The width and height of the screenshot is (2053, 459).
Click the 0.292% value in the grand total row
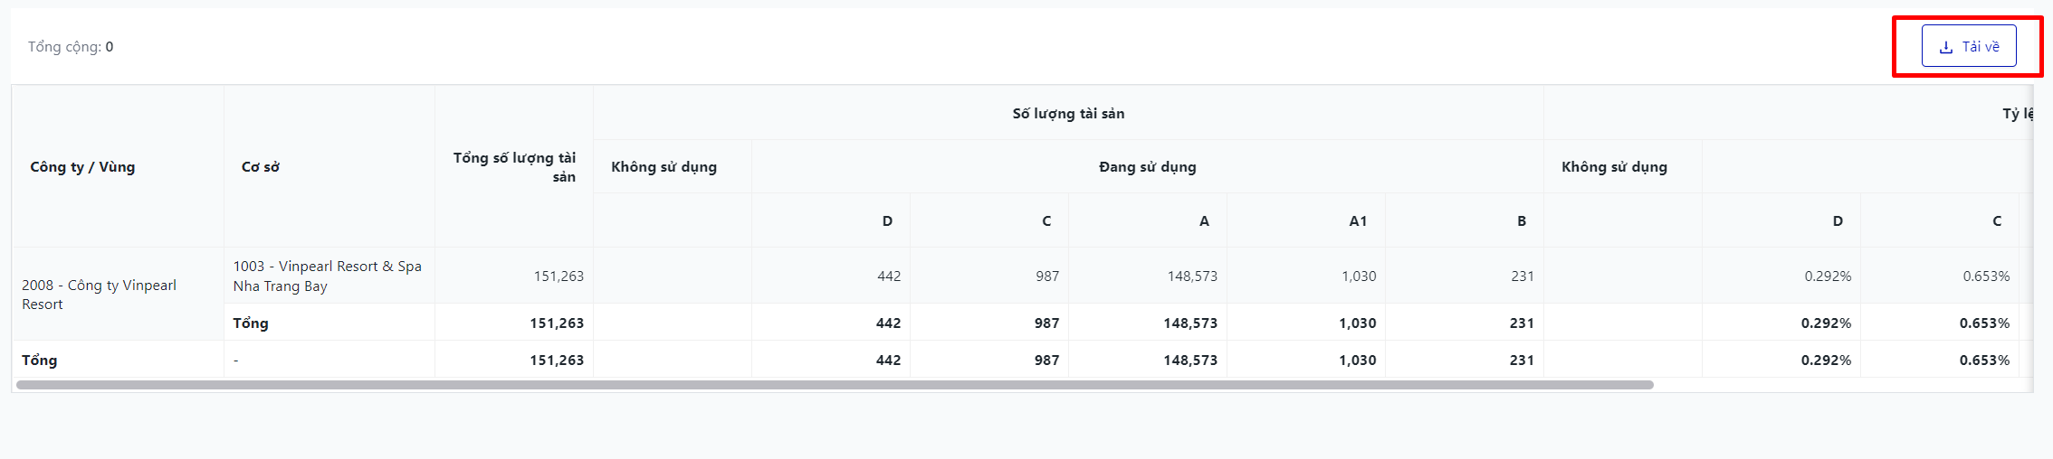click(1826, 361)
